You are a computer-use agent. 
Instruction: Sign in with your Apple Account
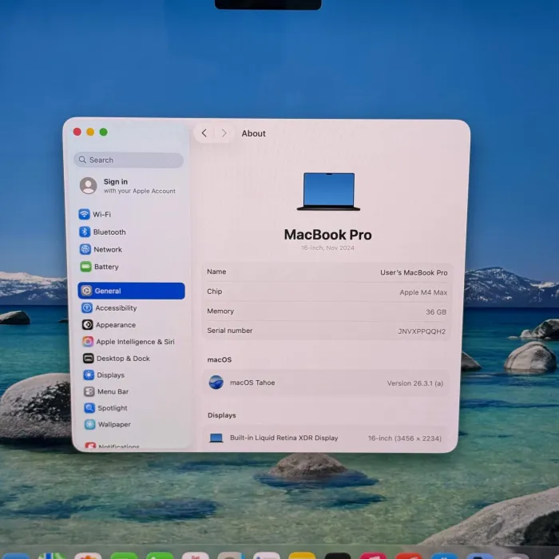click(x=128, y=186)
